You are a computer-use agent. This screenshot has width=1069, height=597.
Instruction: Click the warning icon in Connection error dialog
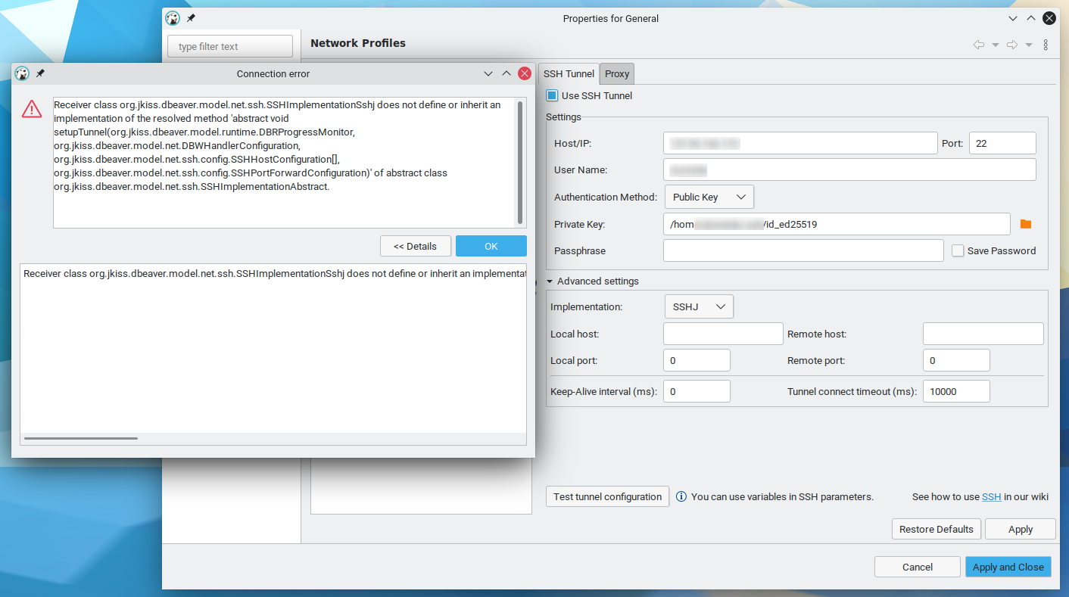coord(31,109)
